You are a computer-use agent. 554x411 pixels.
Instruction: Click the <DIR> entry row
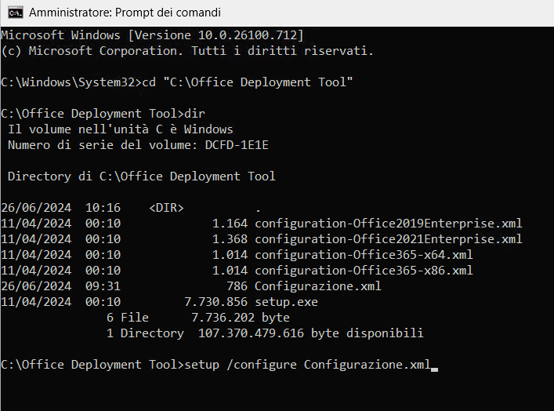[x=131, y=208]
